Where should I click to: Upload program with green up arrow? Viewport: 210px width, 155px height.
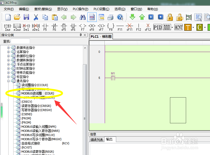tap(142, 17)
